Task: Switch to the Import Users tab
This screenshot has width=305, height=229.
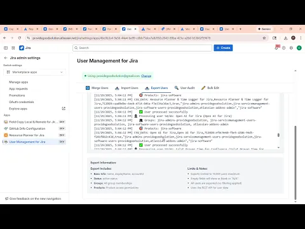Action: coord(126,88)
